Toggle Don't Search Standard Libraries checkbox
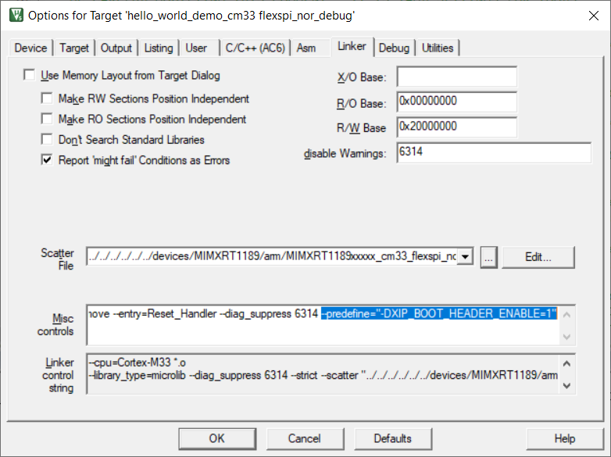 pyautogui.click(x=47, y=140)
